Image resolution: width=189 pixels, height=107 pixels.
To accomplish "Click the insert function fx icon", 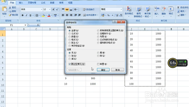I will pyautogui.click(x=38, y=25).
